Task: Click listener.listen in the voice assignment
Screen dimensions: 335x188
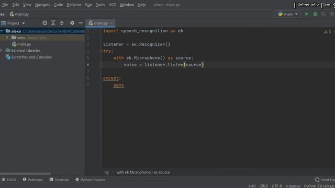Action: (164, 65)
